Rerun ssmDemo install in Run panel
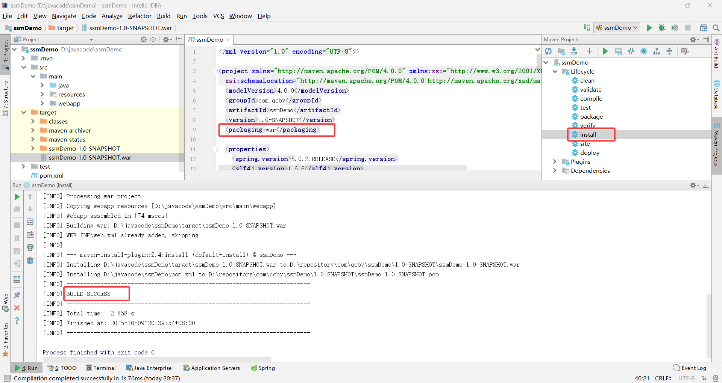 [x=17, y=197]
